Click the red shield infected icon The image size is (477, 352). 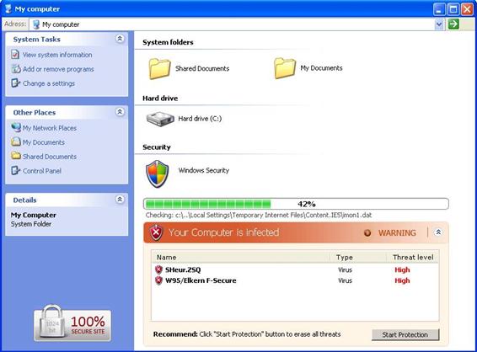click(x=156, y=232)
